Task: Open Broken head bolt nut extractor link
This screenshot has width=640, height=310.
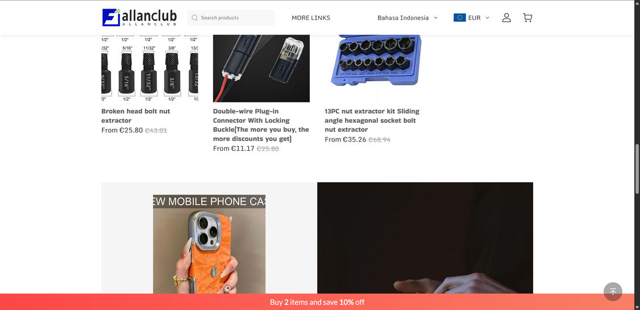Action: (x=135, y=115)
